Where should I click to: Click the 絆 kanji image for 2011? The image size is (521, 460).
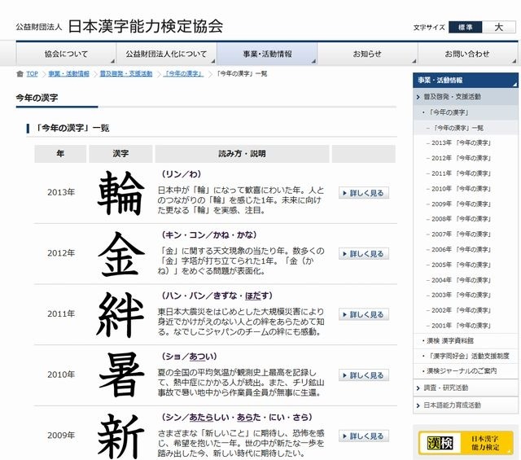coord(120,315)
